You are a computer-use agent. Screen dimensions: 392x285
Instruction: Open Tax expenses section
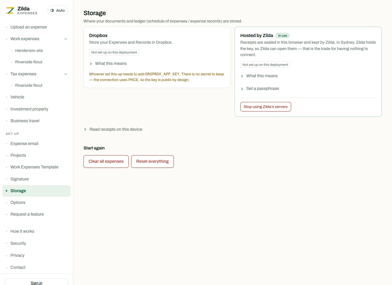click(x=23, y=74)
